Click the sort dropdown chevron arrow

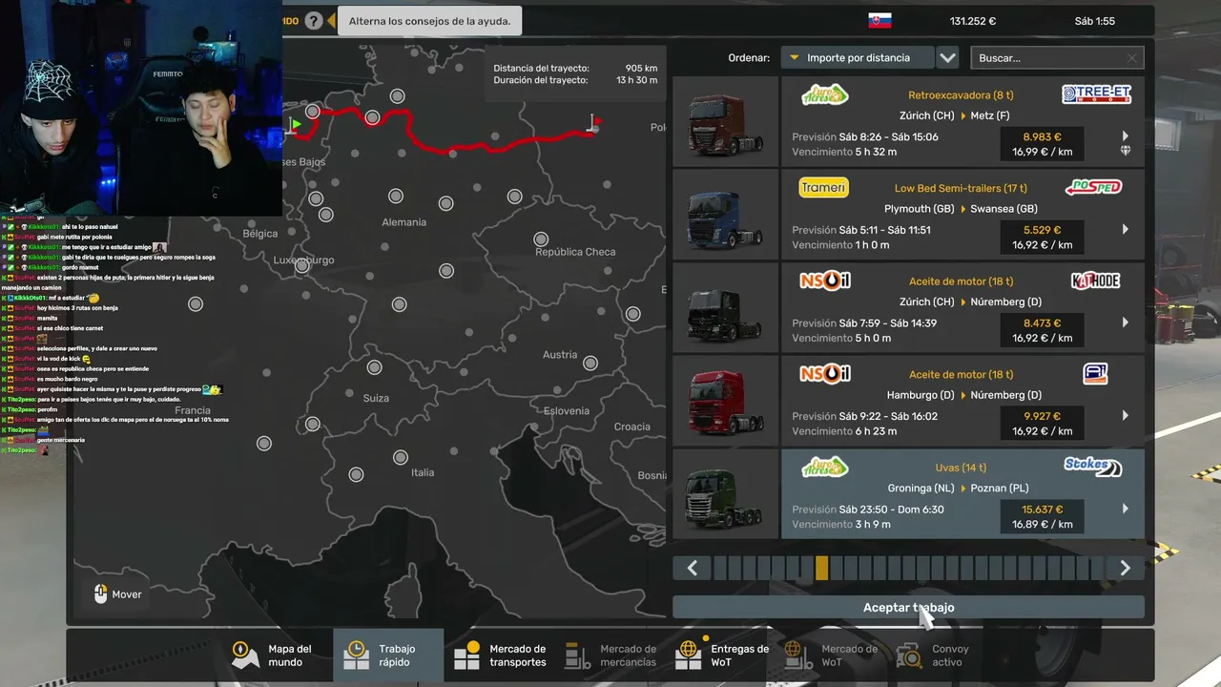(947, 58)
